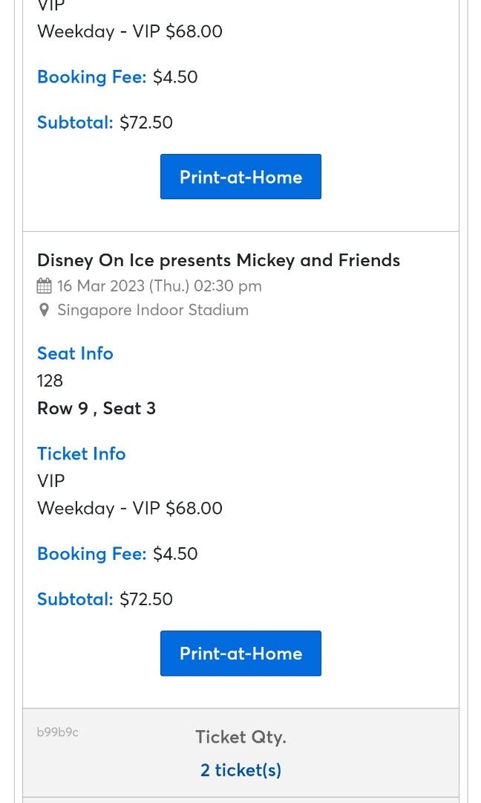Click the upper Print-at-Home button
Image resolution: width=481 pixels, height=803 pixels.
[240, 176]
